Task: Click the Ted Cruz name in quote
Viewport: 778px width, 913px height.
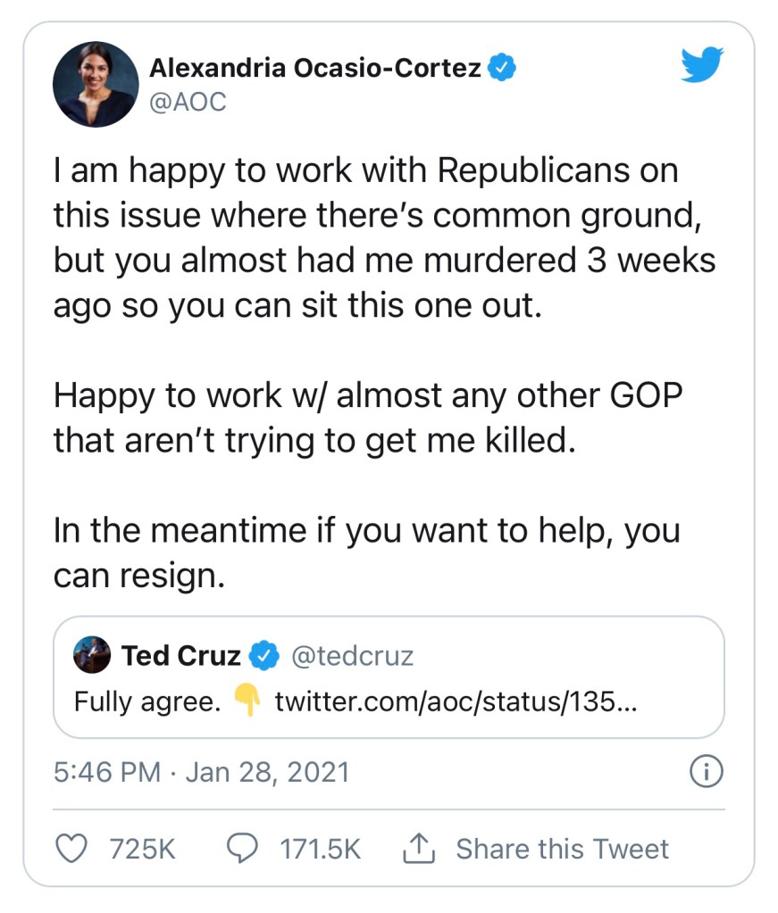Action: (181, 657)
